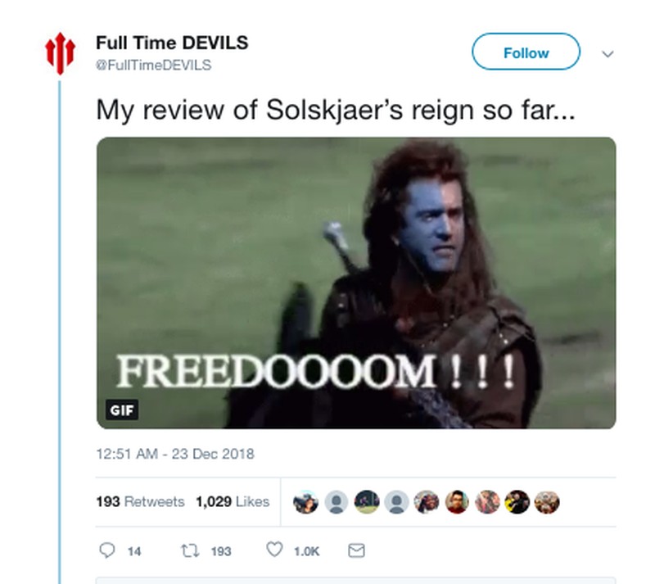Click the envelope direct message icon
The image size is (655, 584).
[356, 550]
